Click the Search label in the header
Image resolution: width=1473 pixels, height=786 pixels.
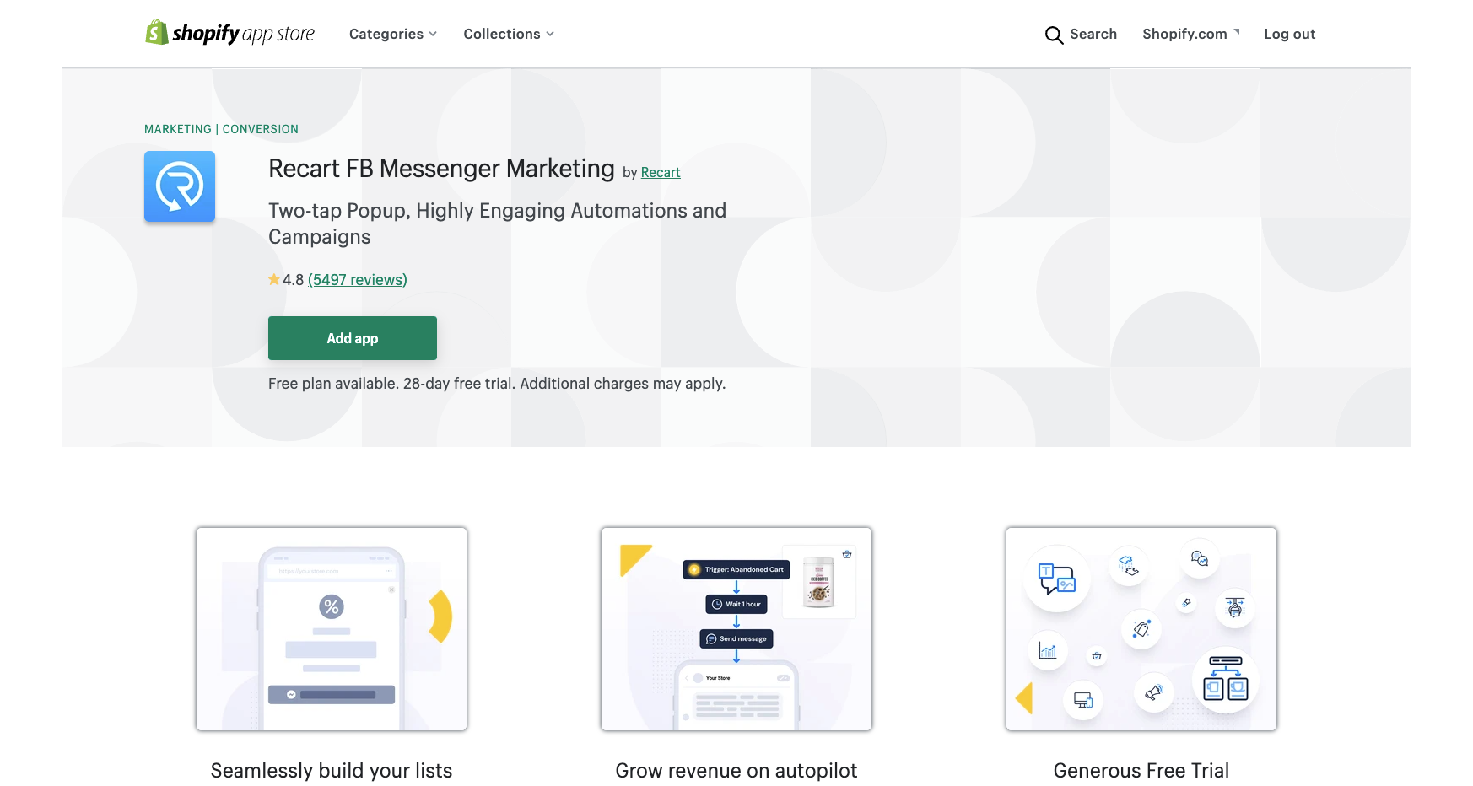(x=1093, y=34)
